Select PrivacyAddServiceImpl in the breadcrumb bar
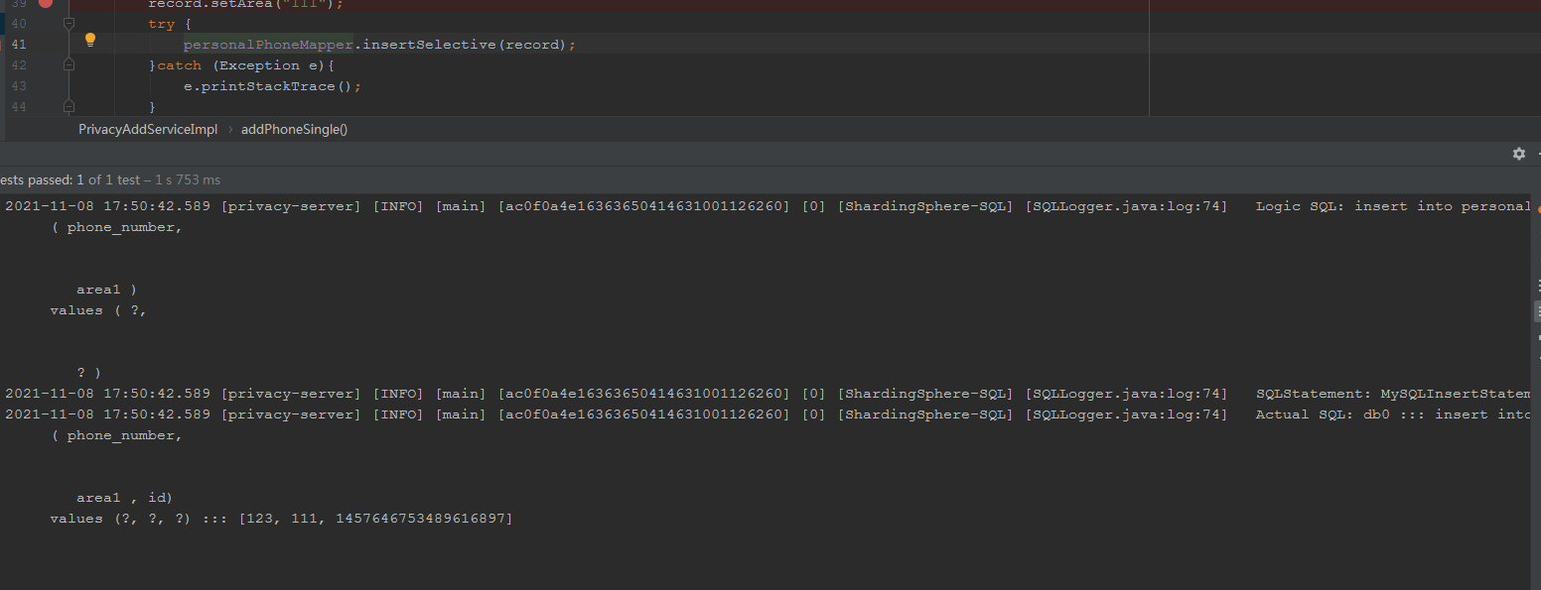Image resolution: width=1541 pixels, height=590 pixels. coord(147,129)
